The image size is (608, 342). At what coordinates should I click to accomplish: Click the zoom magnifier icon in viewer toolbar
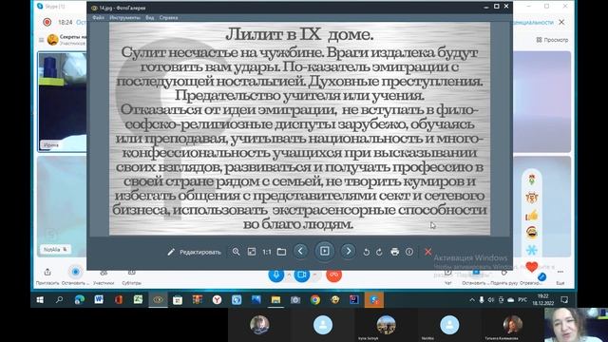coord(236,252)
